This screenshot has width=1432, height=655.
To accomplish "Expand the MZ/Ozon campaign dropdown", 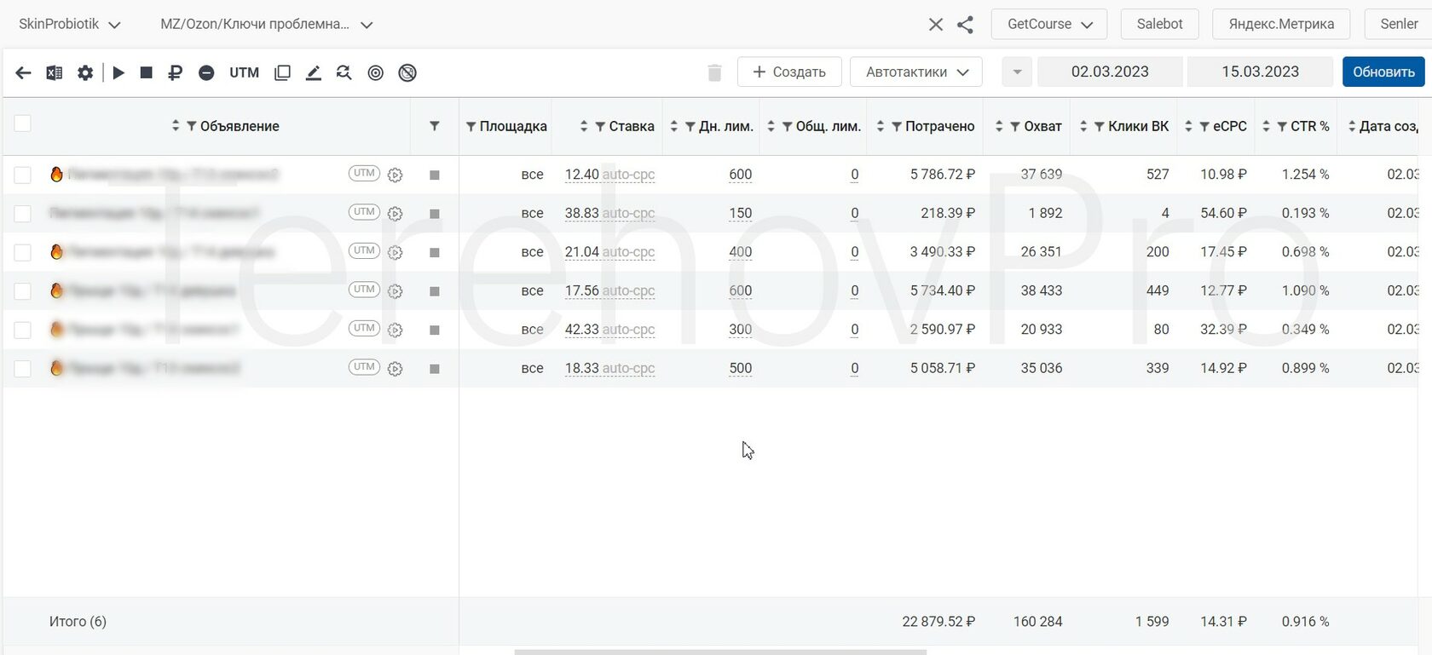I will tap(267, 25).
